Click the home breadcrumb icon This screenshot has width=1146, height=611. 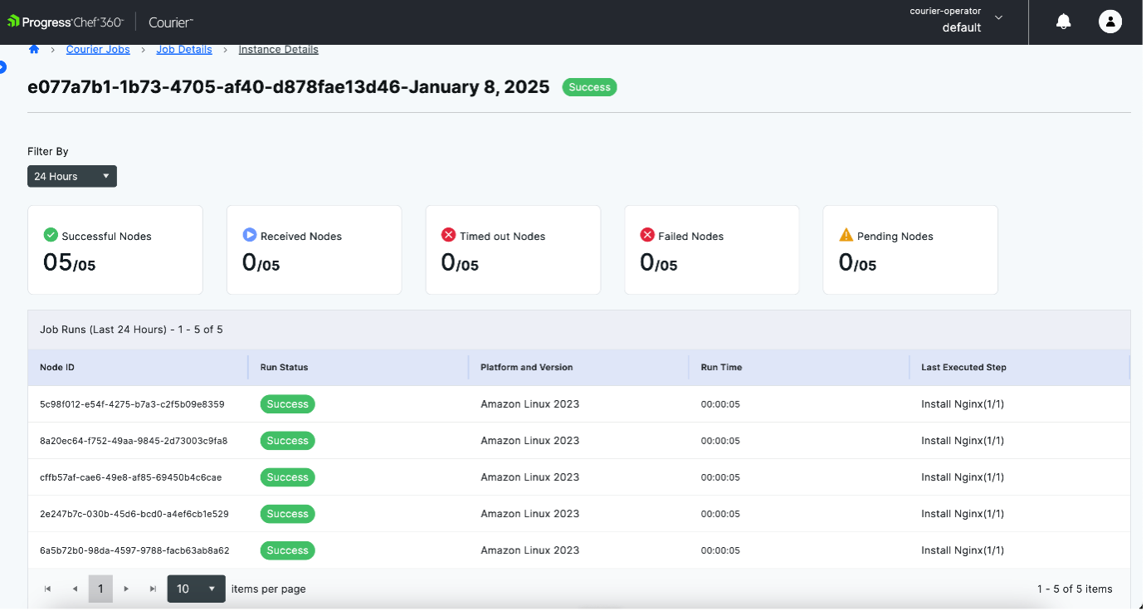pyautogui.click(x=34, y=49)
